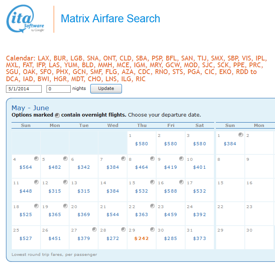Select the $384 fare on June 1
The width and height of the screenshot is (275, 269).
tap(230, 144)
